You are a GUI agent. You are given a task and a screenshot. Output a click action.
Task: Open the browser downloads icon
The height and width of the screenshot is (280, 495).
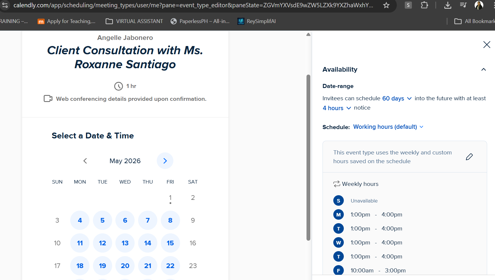[448, 5]
